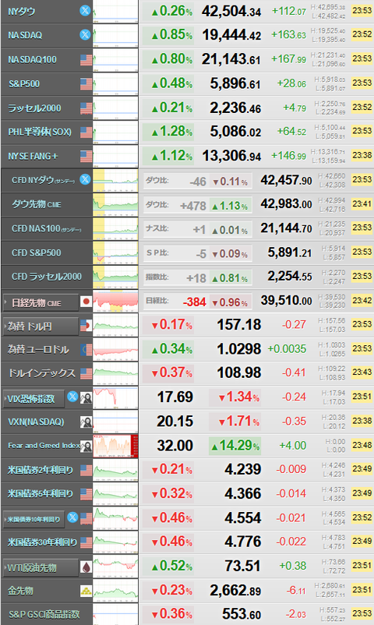Click the US flag beside 米国債券2年利回り

point(86,471)
